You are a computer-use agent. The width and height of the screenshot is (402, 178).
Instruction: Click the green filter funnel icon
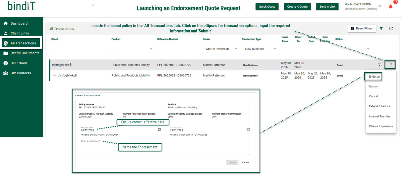click(x=381, y=28)
